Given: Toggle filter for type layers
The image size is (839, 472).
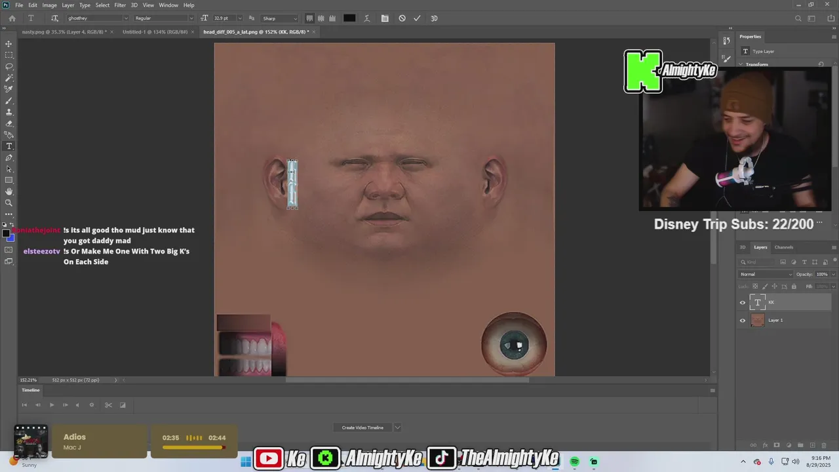Looking at the screenshot, I should pos(803,262).
